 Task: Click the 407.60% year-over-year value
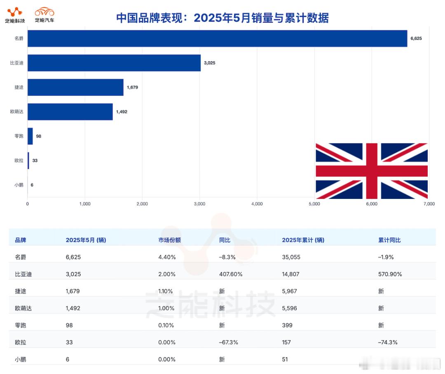coord(231,274)
